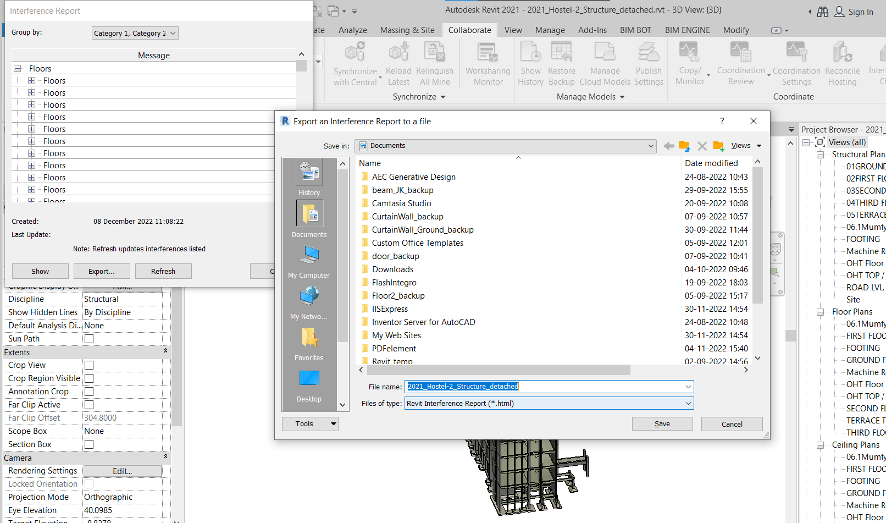The height and width of the screenshot is (523, 886).
Task: Collapse the top-level Floors node in the Interference Report
Action: [17, 69]
